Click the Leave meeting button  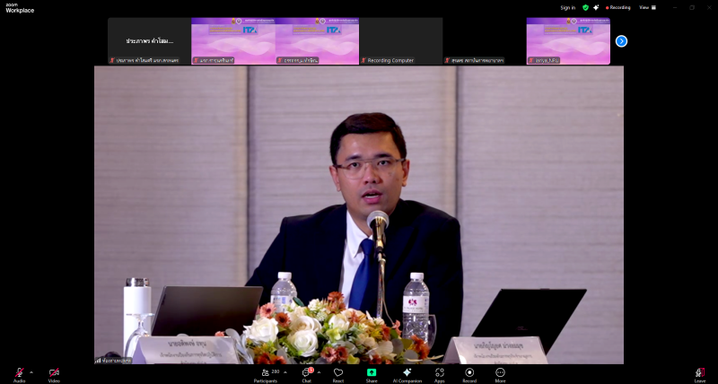point(700,372)
